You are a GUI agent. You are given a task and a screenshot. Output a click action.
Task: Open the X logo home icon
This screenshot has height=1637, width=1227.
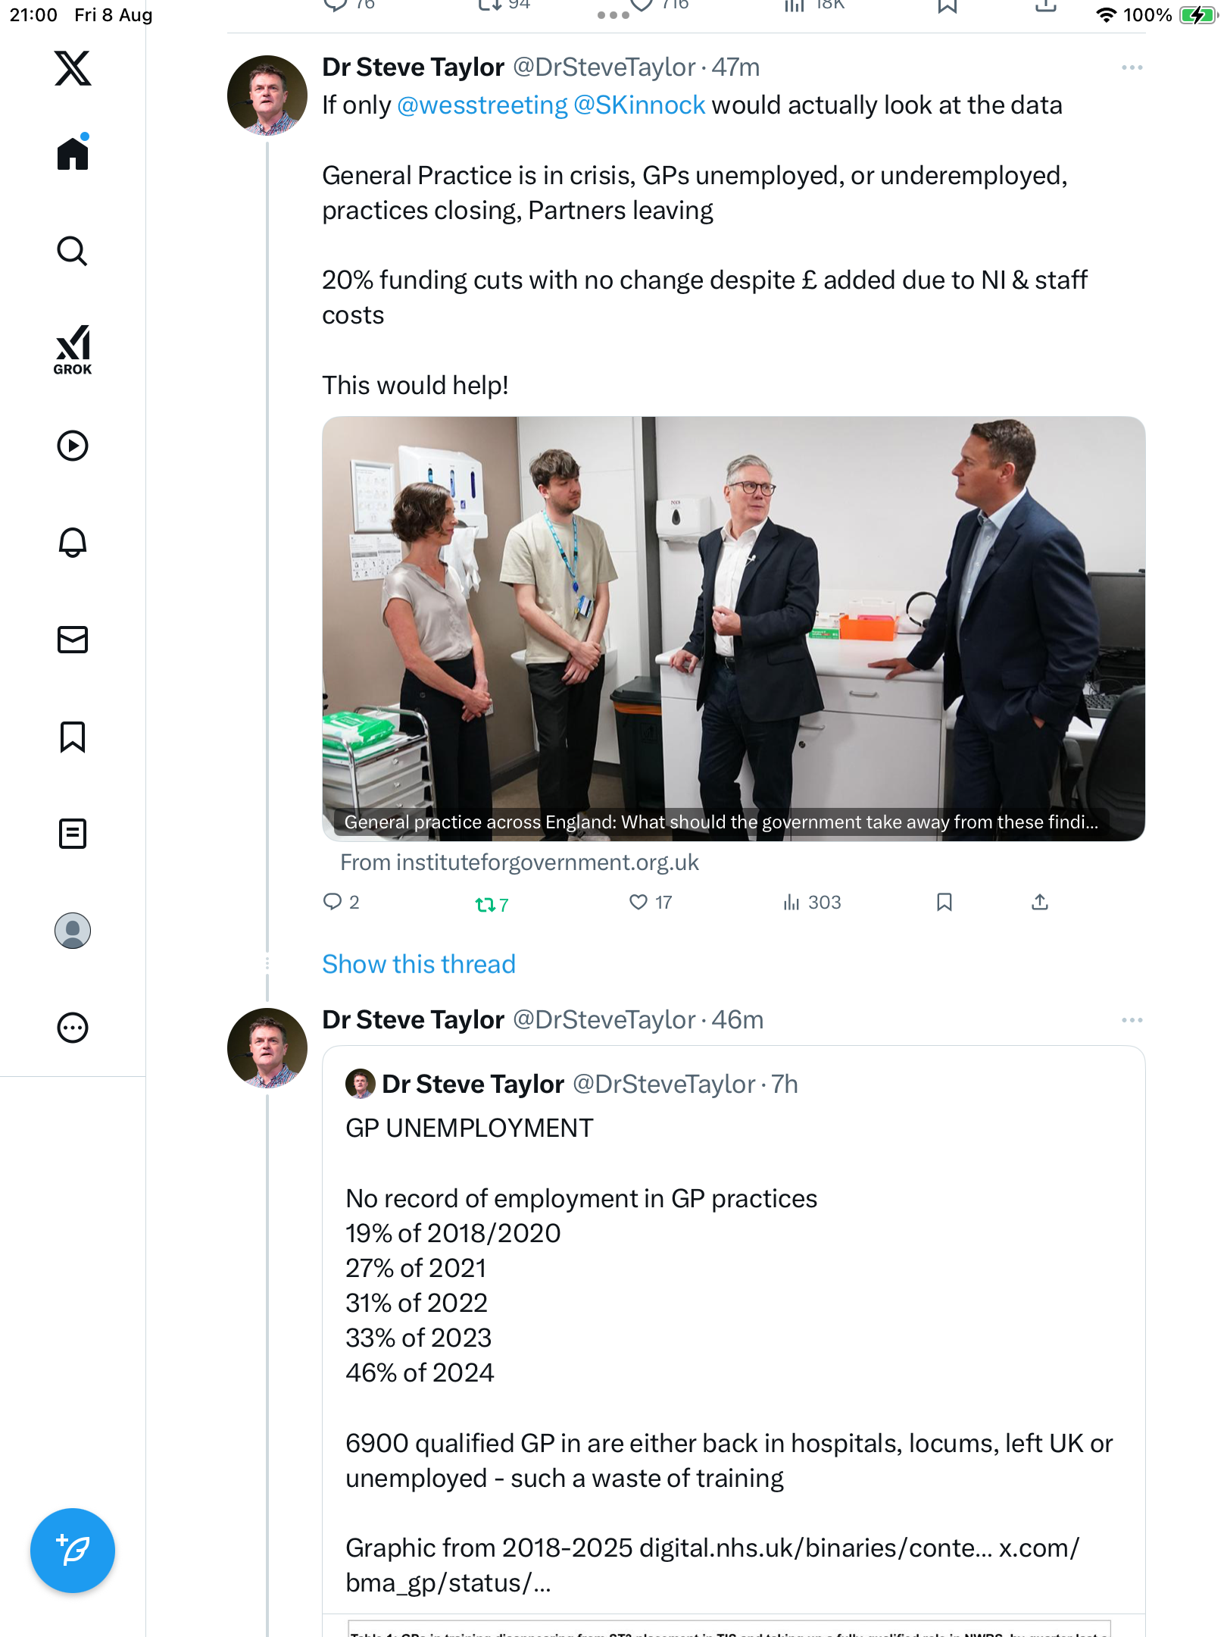[x=73, y=69]
